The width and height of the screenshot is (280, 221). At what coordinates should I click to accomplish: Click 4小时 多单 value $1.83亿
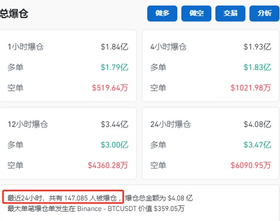(257, 67)
